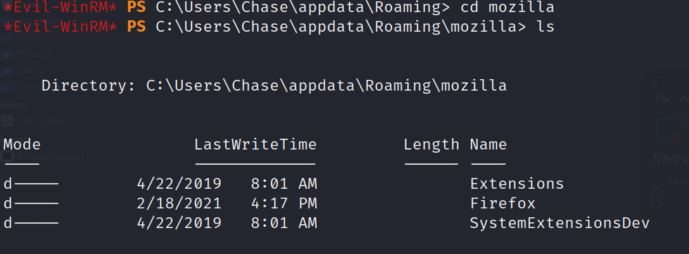The image size is (689, 254).
Task: Select File System under Devices
Action: pos(41,121)
